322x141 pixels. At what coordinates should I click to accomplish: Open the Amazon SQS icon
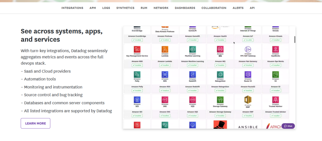coord(192,100)
